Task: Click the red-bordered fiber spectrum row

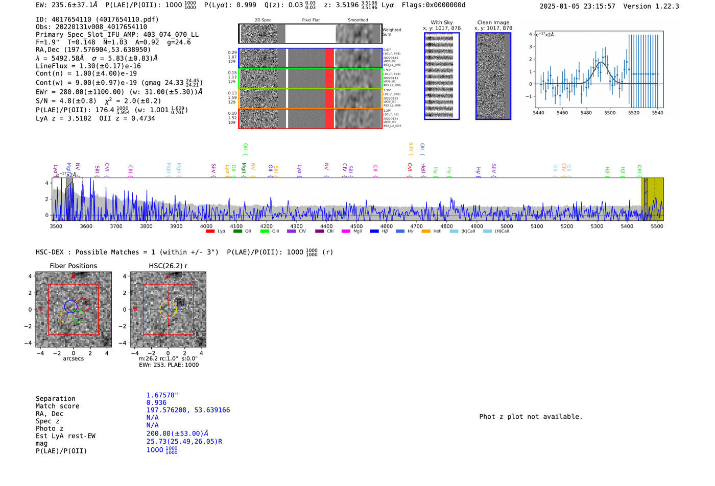Action: pos(310,118)
